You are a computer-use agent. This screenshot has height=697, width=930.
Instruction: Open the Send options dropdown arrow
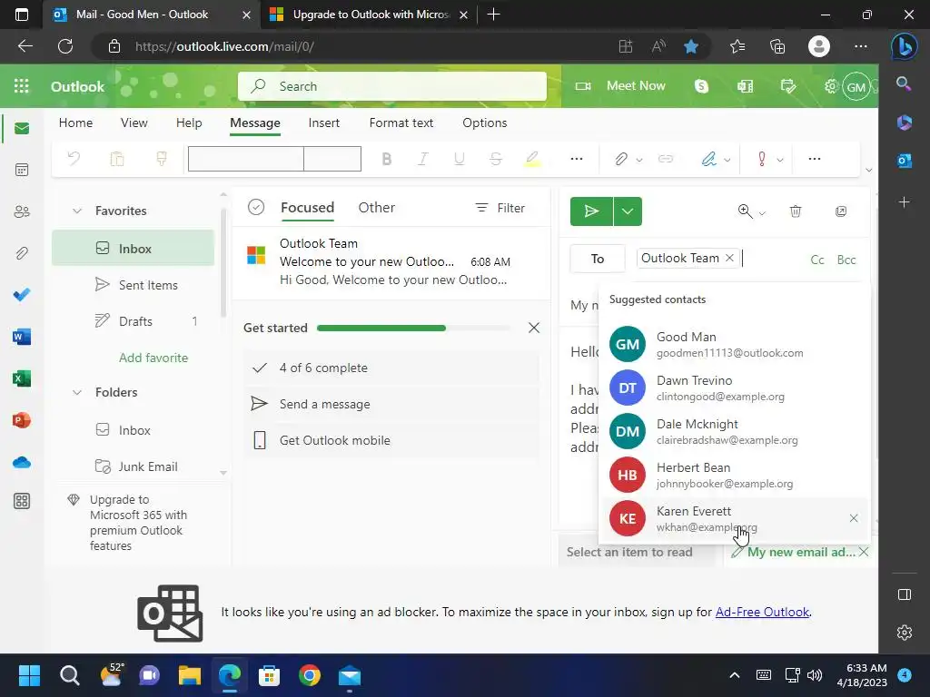coord(628,211)
